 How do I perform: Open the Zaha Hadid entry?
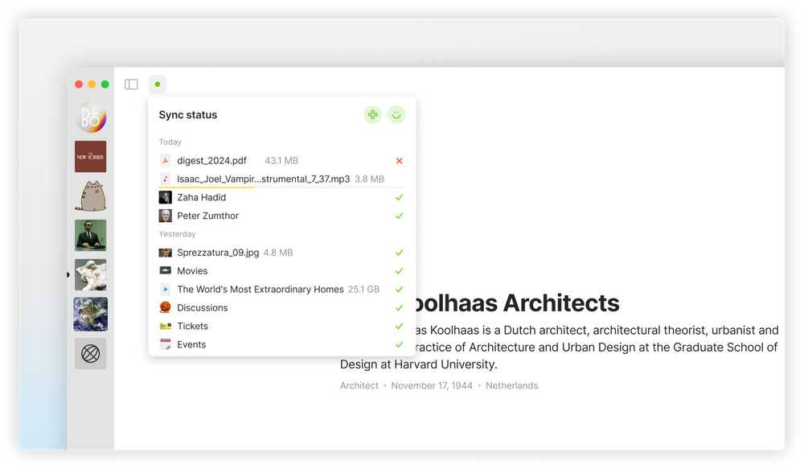(x=282, y=198)
